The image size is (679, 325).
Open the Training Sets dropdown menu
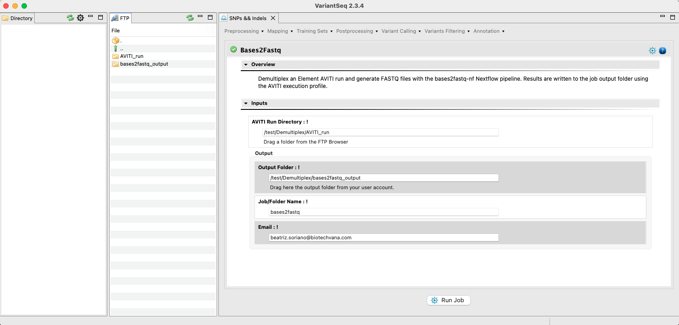[314, 31]
